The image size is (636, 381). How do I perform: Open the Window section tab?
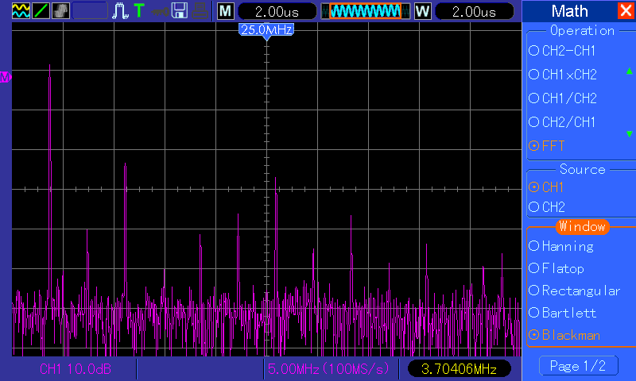582,226
